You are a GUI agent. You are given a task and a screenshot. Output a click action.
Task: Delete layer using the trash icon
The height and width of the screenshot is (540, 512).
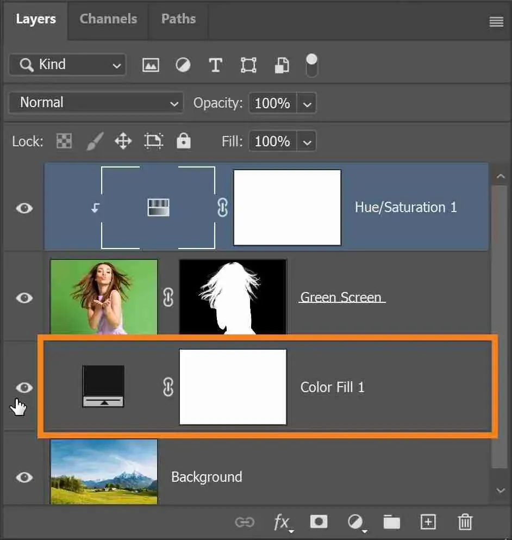(x=465, y=522)
